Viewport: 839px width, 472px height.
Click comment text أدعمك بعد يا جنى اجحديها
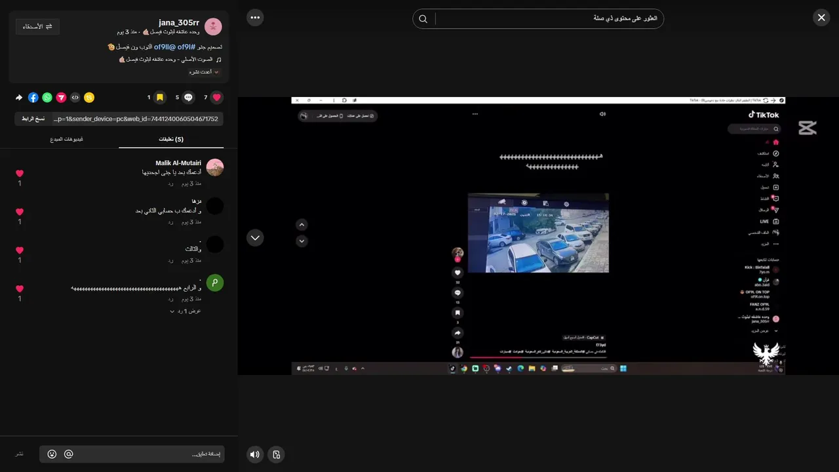172,172
